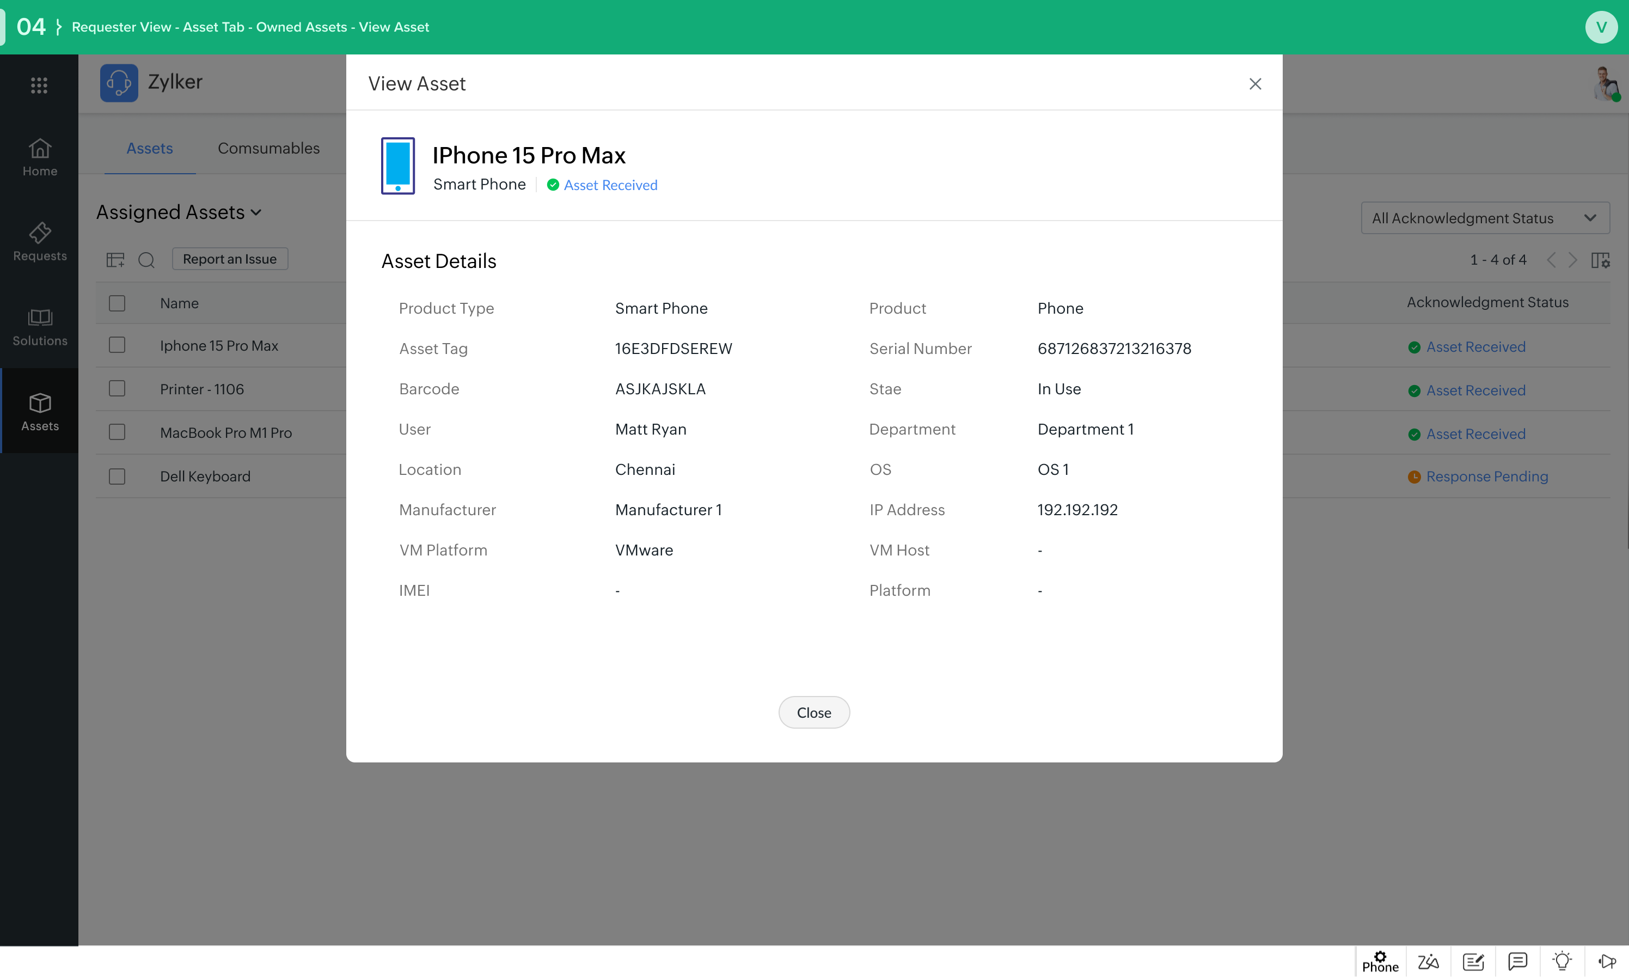Image resolution: width=1629 pixels, height=977 pixels.
Task: Click the location value Chennai
Action: [645, 469]
